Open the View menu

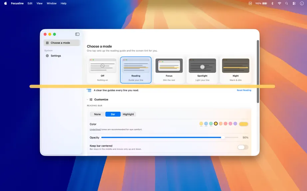point(40,3)
